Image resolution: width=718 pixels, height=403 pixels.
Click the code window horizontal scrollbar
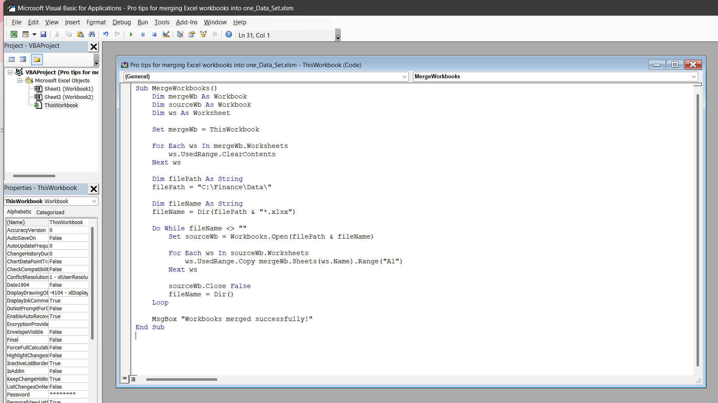point(181,380)
